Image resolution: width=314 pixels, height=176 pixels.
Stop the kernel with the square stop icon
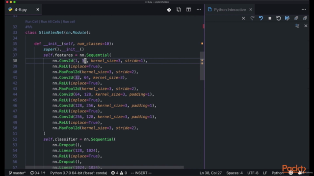tap(270, 19)
